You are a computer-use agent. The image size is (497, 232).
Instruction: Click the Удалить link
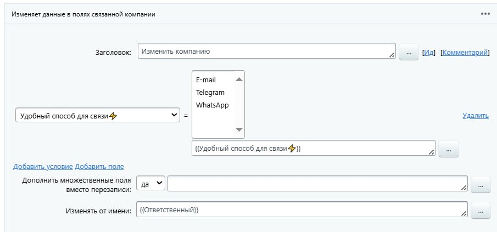click(x=475, y=116)
